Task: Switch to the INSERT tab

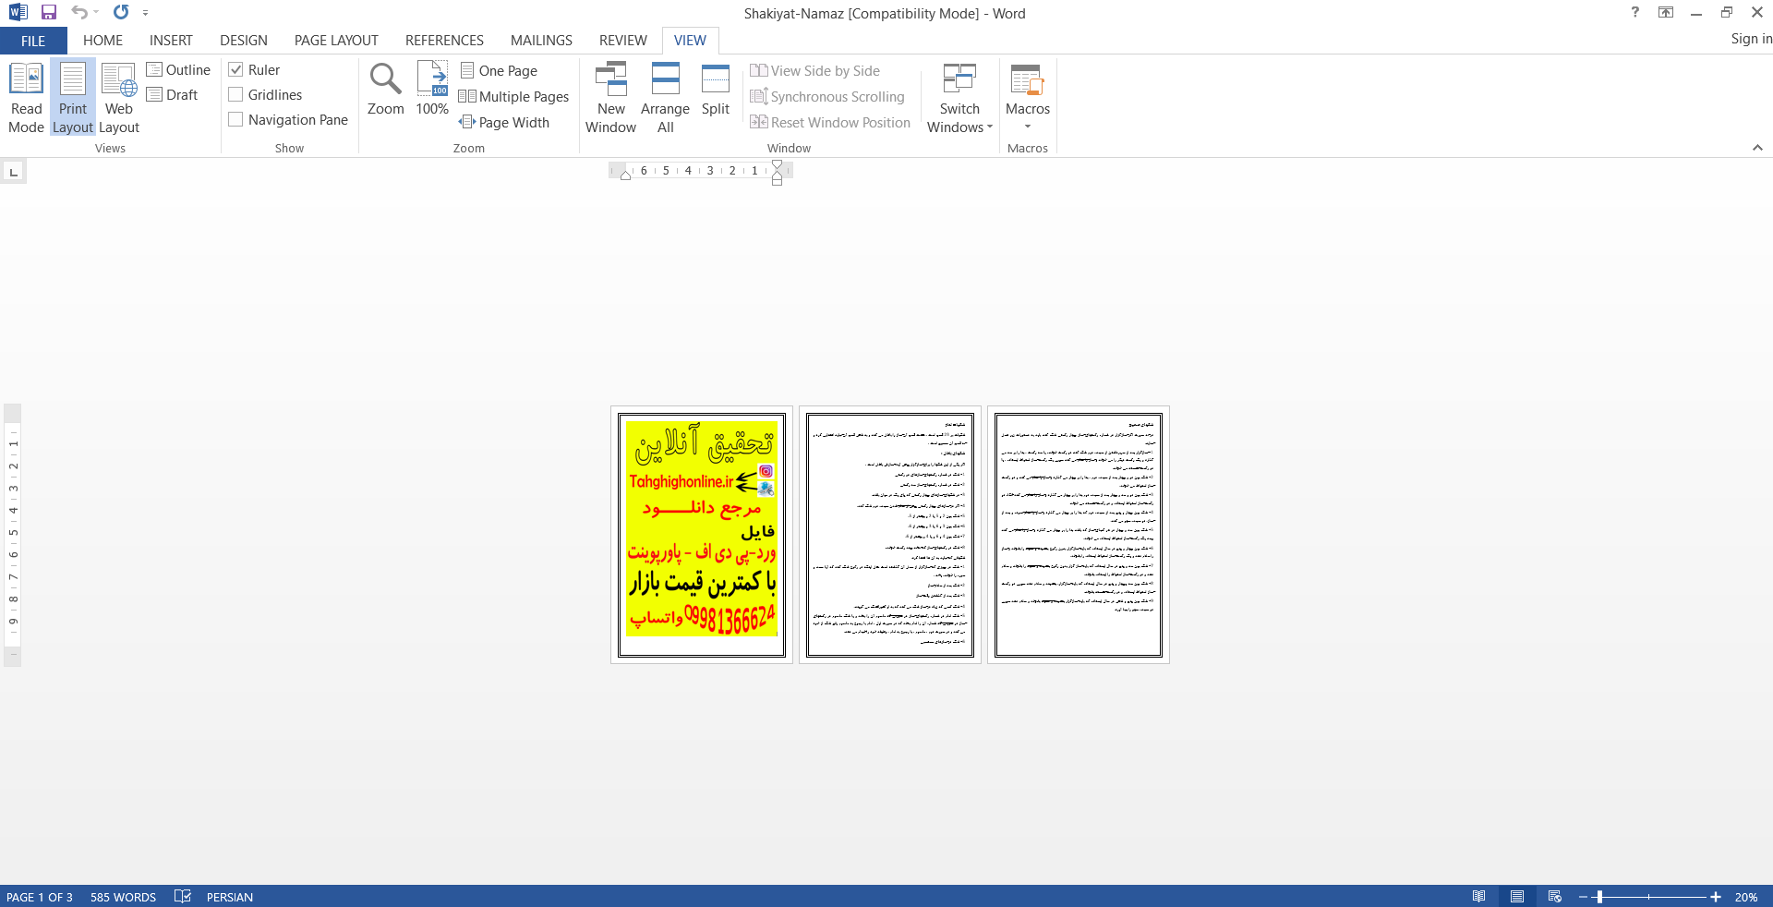Action: [x=171, y=41]
